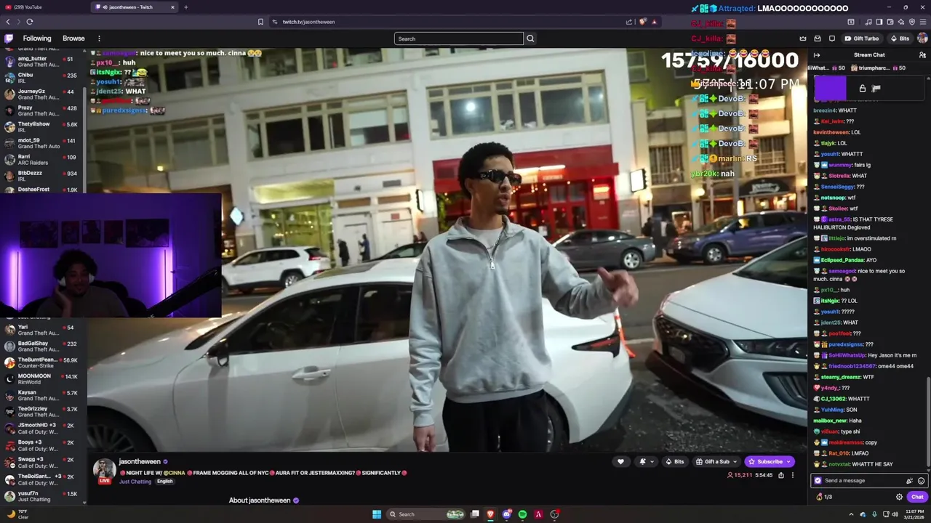Click the jasontheween channel name
Screen dimensions: 931x523
tap(140, 461)
